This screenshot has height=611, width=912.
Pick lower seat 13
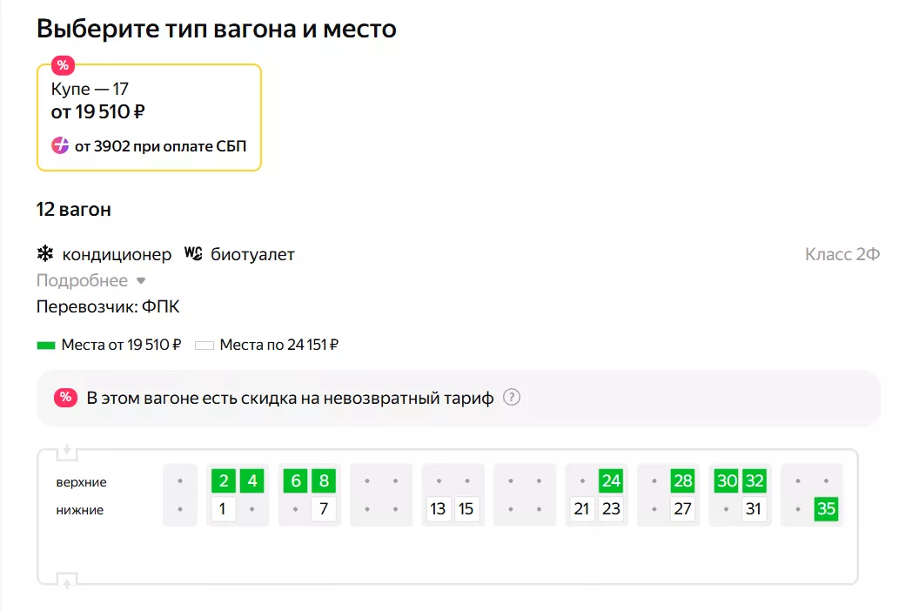pyautogui.click(x=438, y=509)
